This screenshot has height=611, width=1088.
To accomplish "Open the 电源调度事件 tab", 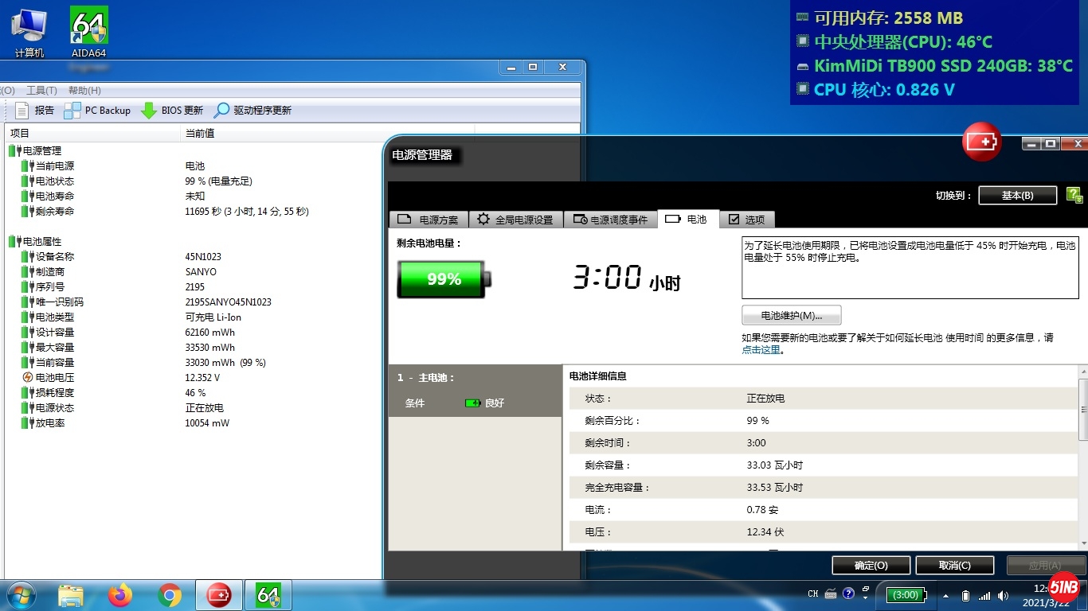I will pos(611,220).
